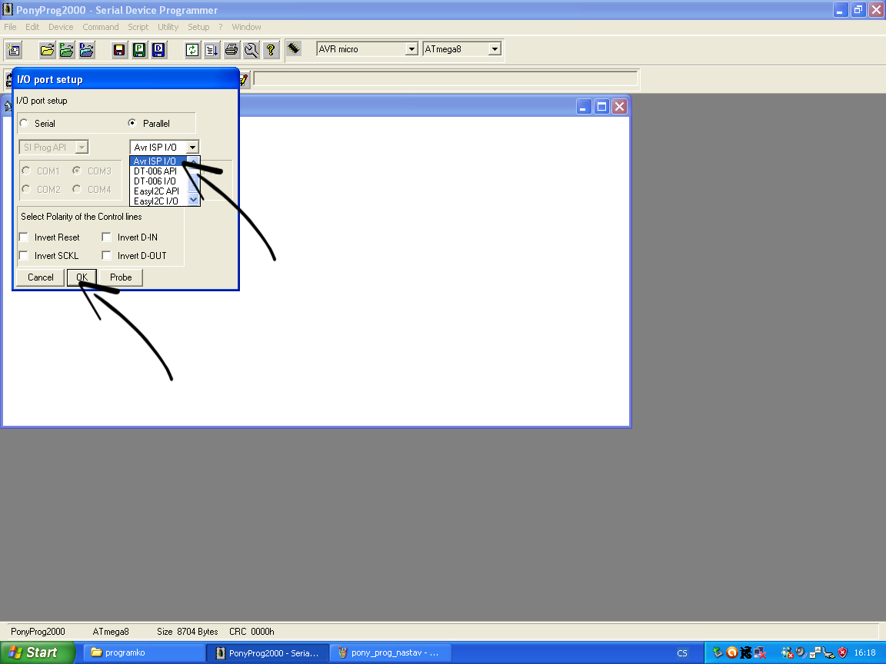The height and width of the screenshot is (664, 886).
Task: Click the red security shield tray icon
Action: (x=842, y=652)
